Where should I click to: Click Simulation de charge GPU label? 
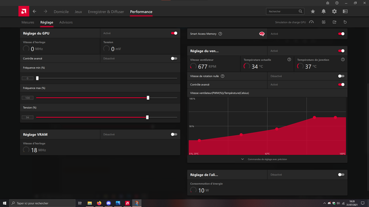(291, 22)
